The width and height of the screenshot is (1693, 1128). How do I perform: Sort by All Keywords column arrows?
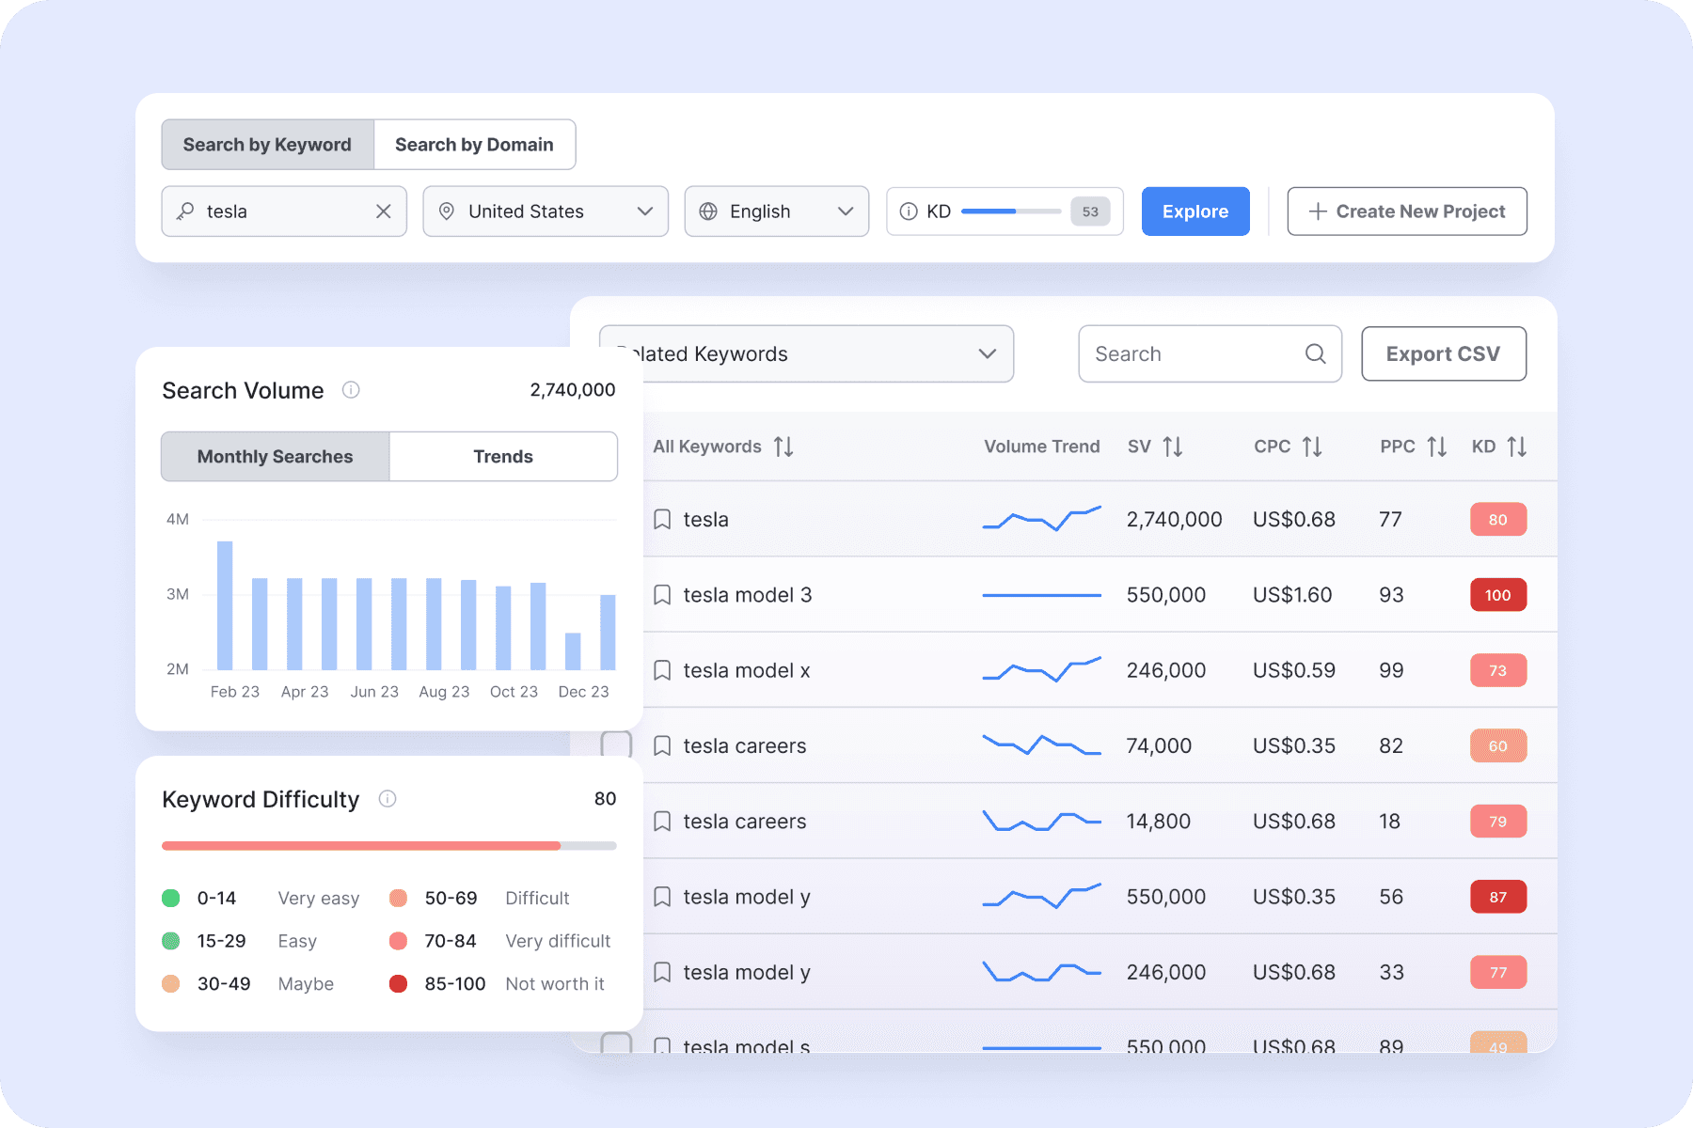(x=783, y=446)
